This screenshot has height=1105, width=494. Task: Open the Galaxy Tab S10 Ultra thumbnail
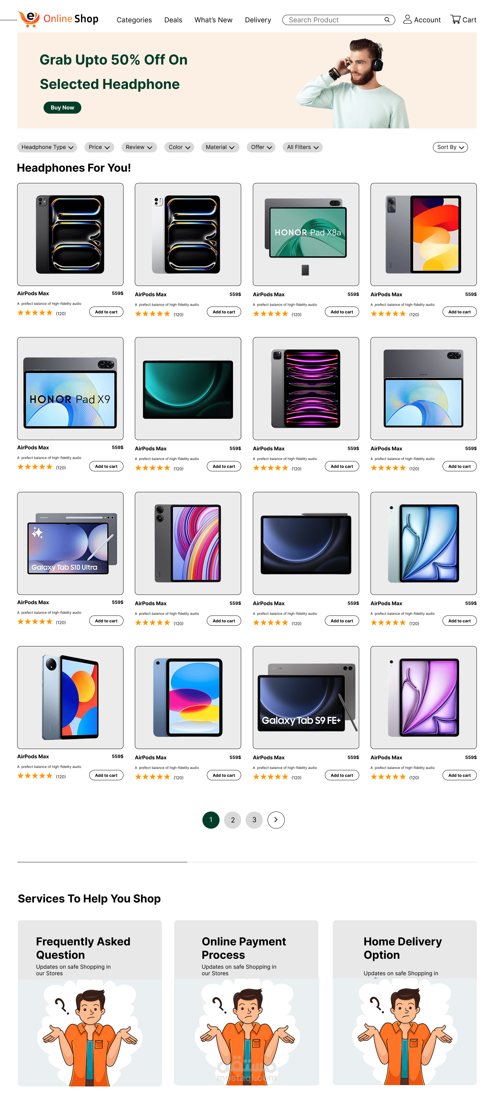(70, 543)
